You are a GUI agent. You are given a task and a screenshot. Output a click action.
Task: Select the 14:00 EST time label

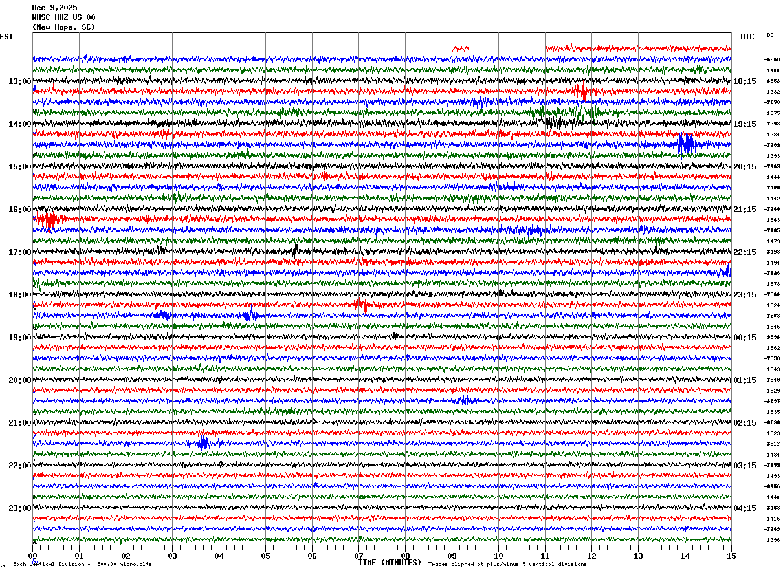20,124
